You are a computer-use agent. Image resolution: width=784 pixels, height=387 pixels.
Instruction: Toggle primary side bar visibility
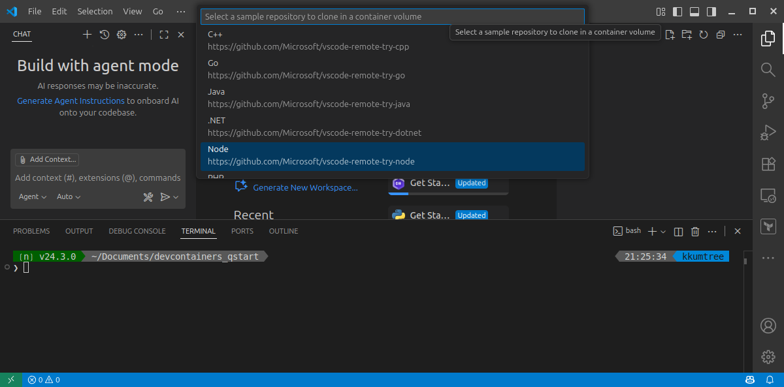678,11
